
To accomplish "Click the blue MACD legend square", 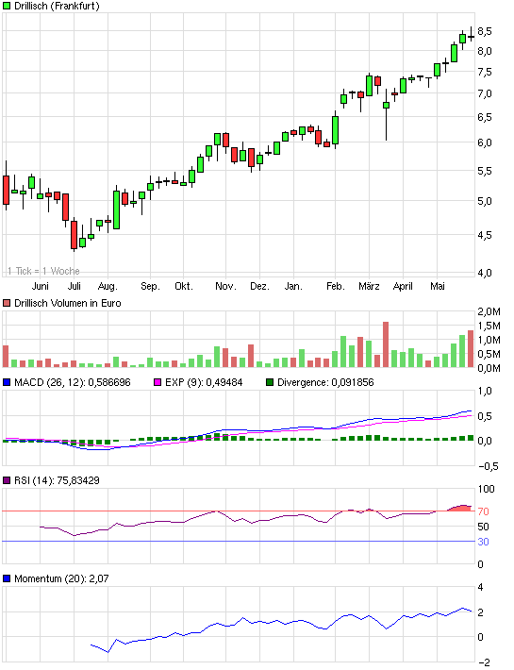I will point(7,382).
